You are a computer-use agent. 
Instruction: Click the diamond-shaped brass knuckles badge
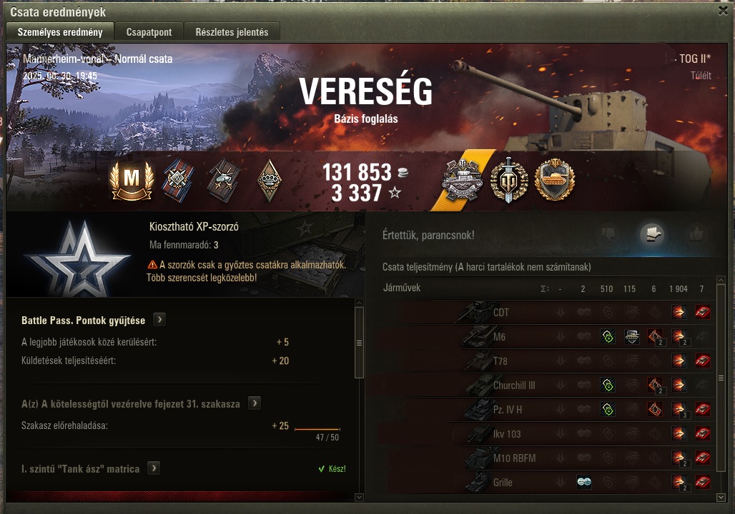(x=269, y=180)
